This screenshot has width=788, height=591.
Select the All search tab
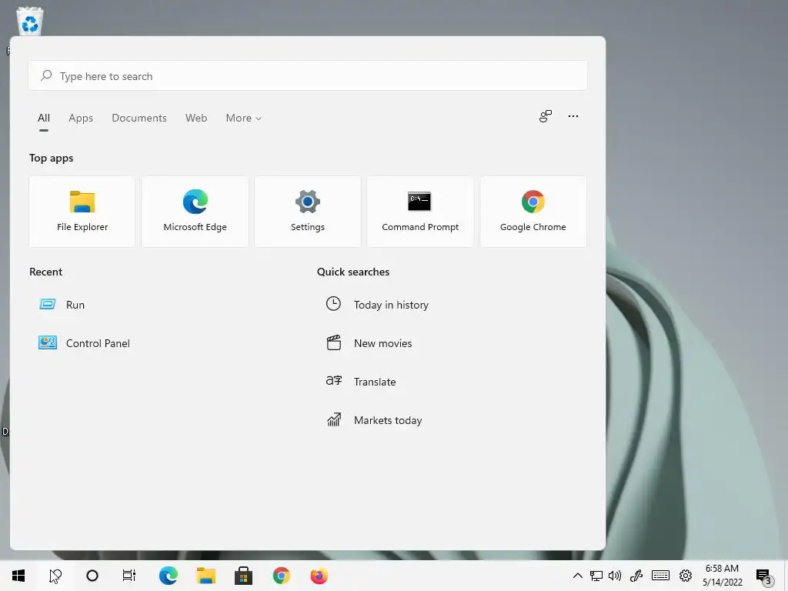pos(44,118)
